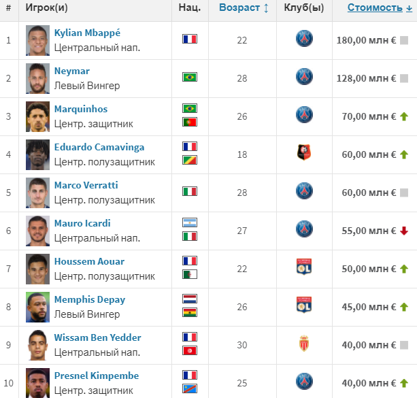Open Presnel Kimpembe profile link
The height and width of the screenshot is (398, 417).
[97, 376]
